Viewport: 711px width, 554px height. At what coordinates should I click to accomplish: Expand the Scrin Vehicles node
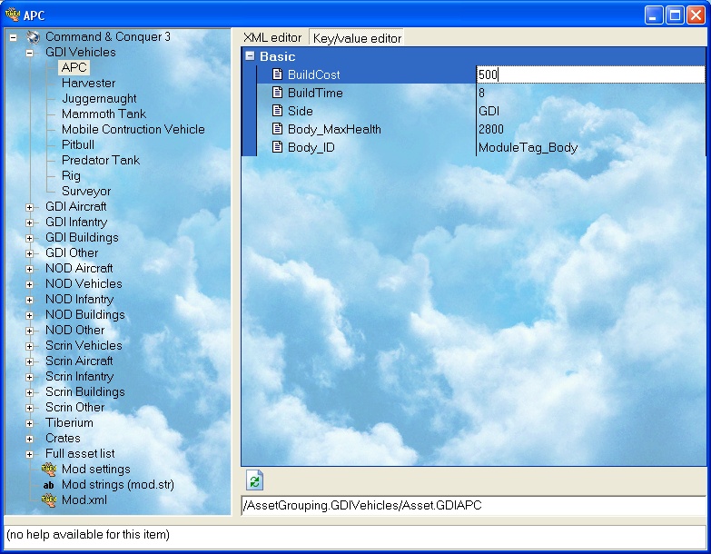29,346
